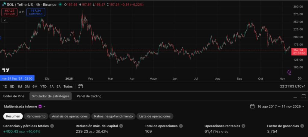Select the 1M time range
The height and width of the screenshot is (137, 308).
20,87
